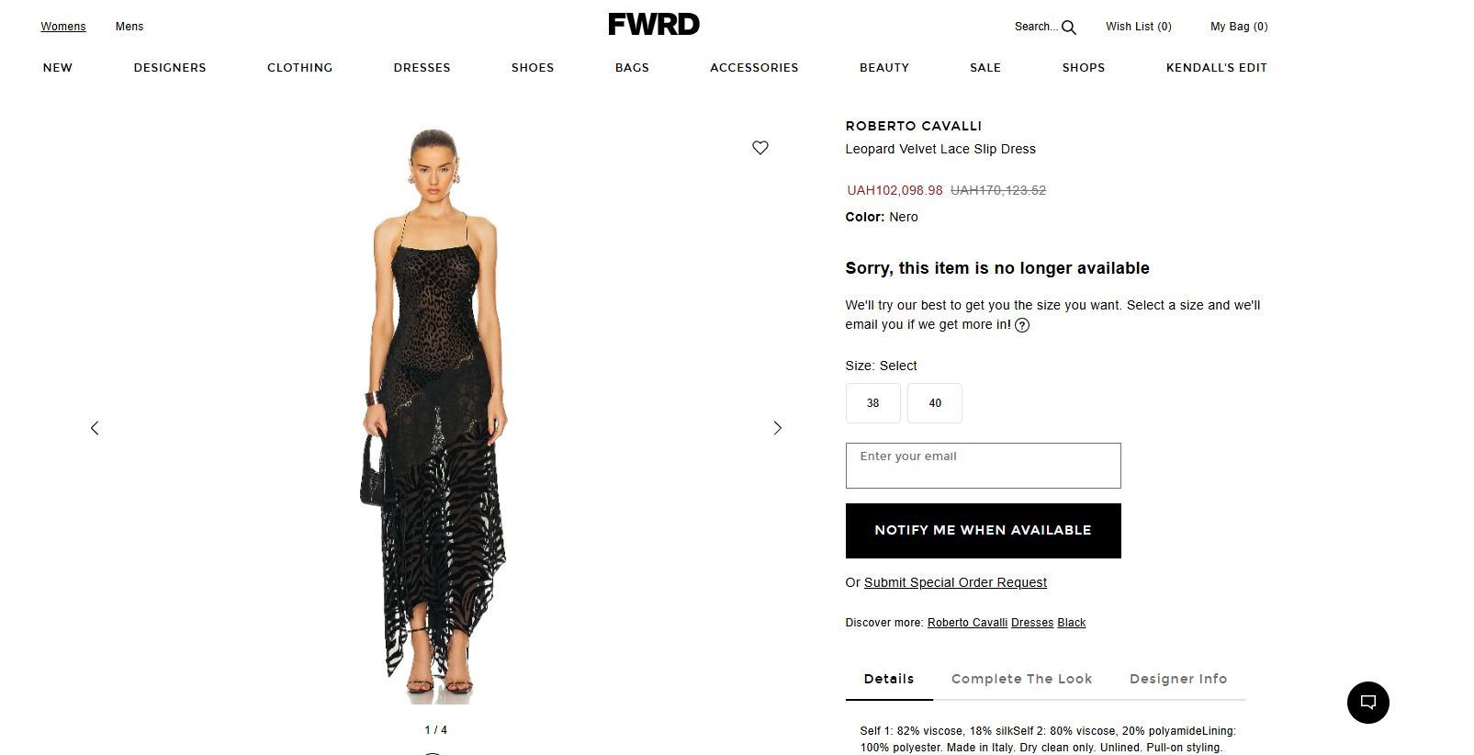Open My Bag link

tap(1239, 27)
